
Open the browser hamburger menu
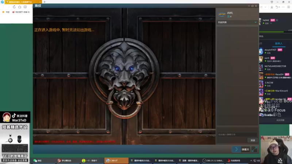tap(289, 7)
